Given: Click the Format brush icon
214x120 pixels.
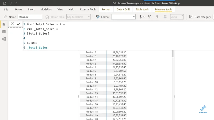Looking at the screenshot, I should 97,17.
